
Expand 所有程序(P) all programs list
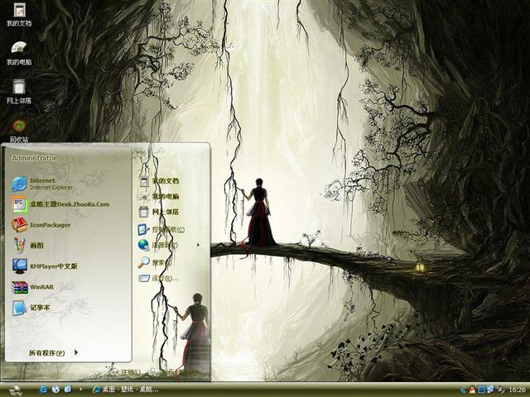pyautogui.click(x=53, y=353)
